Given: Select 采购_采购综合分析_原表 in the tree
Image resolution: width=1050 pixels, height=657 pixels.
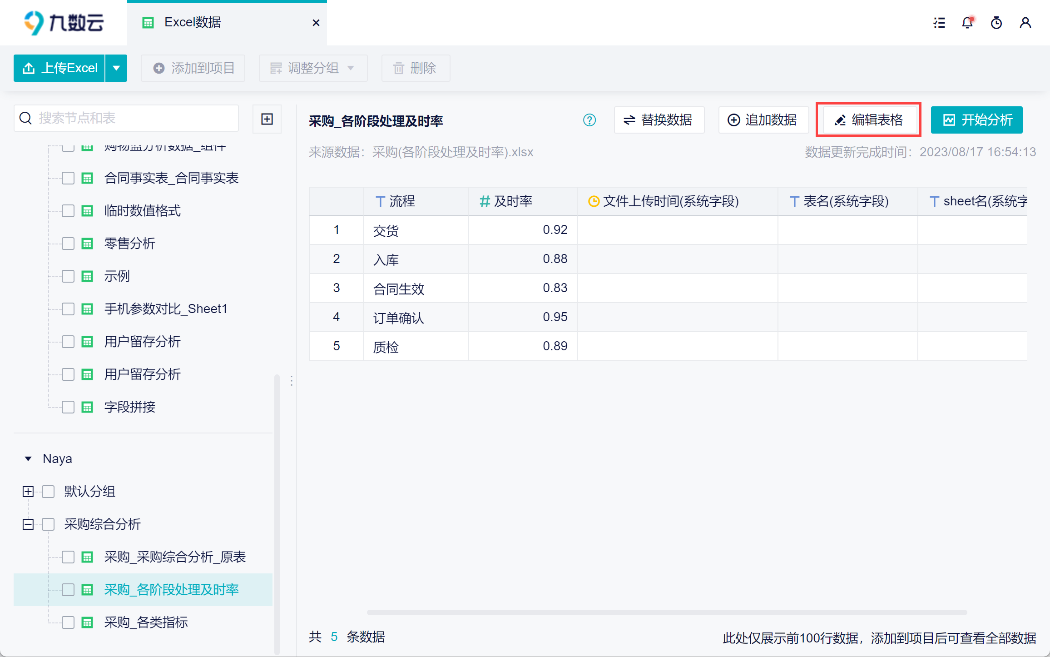Looking at the screenshot, I should (175, 557).
